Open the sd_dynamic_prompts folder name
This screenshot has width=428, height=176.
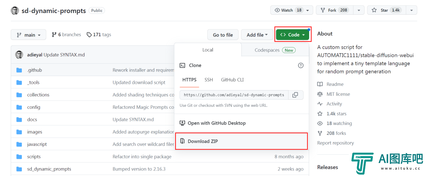click(49, 169)
